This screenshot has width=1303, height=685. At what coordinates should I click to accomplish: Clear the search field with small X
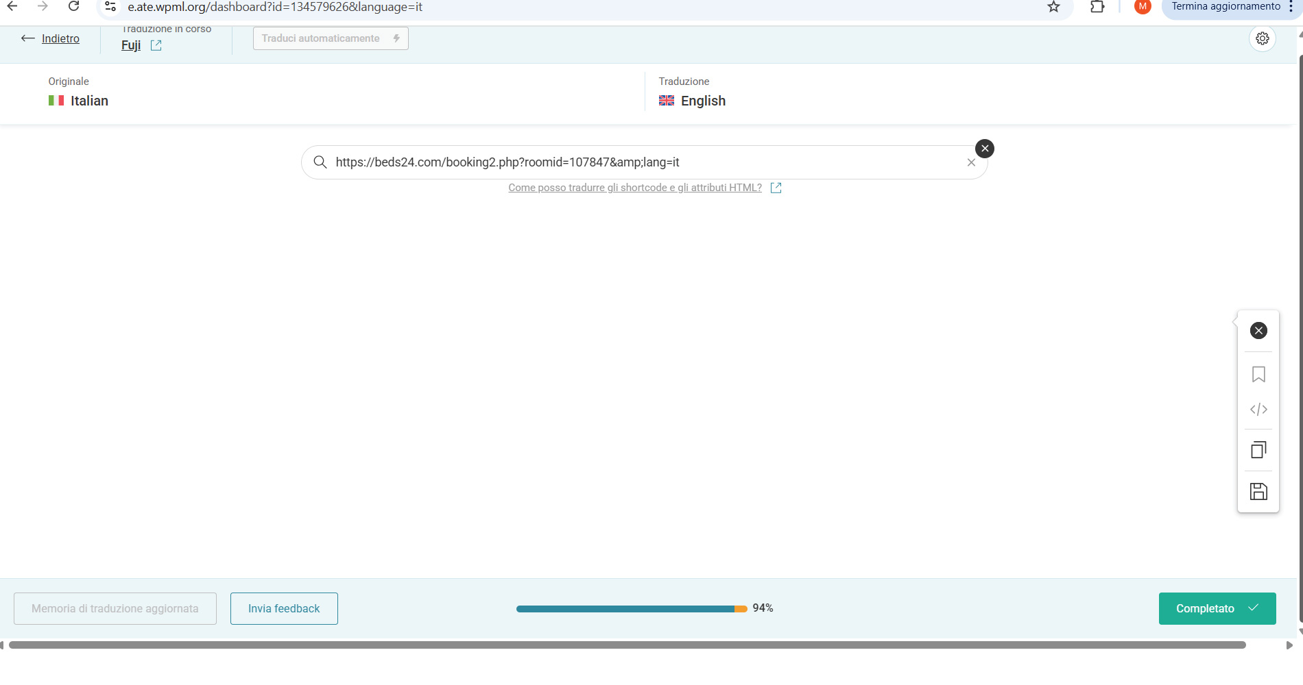tap(971, 162)
